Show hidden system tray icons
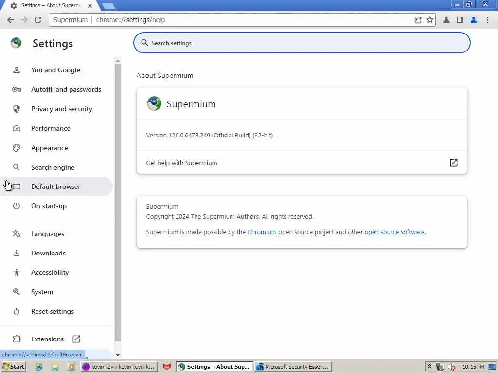The height and width of the screenshot is (373, 498). click(x=429, y=366)
